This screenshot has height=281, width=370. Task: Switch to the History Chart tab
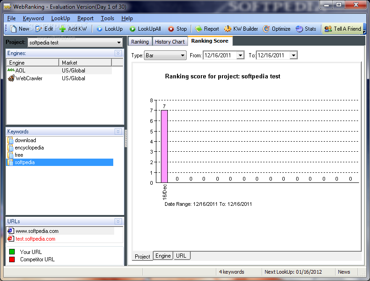point(170,42)
